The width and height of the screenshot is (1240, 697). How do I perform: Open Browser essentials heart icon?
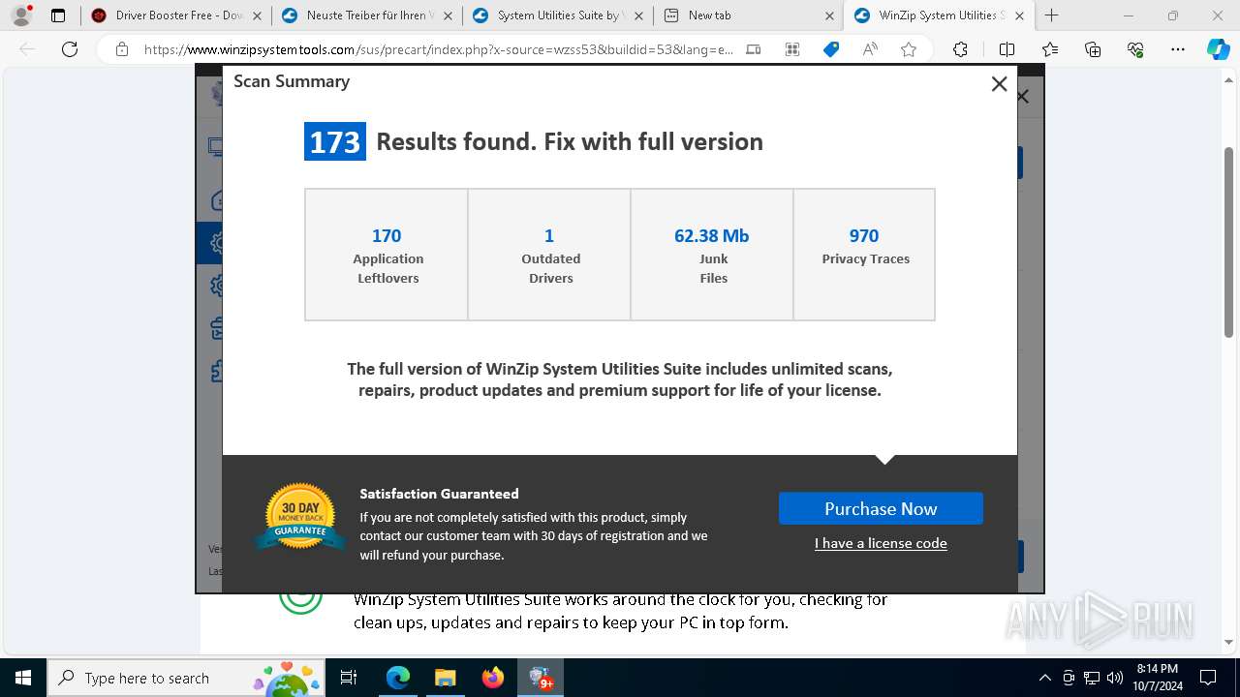(1135, 49)
